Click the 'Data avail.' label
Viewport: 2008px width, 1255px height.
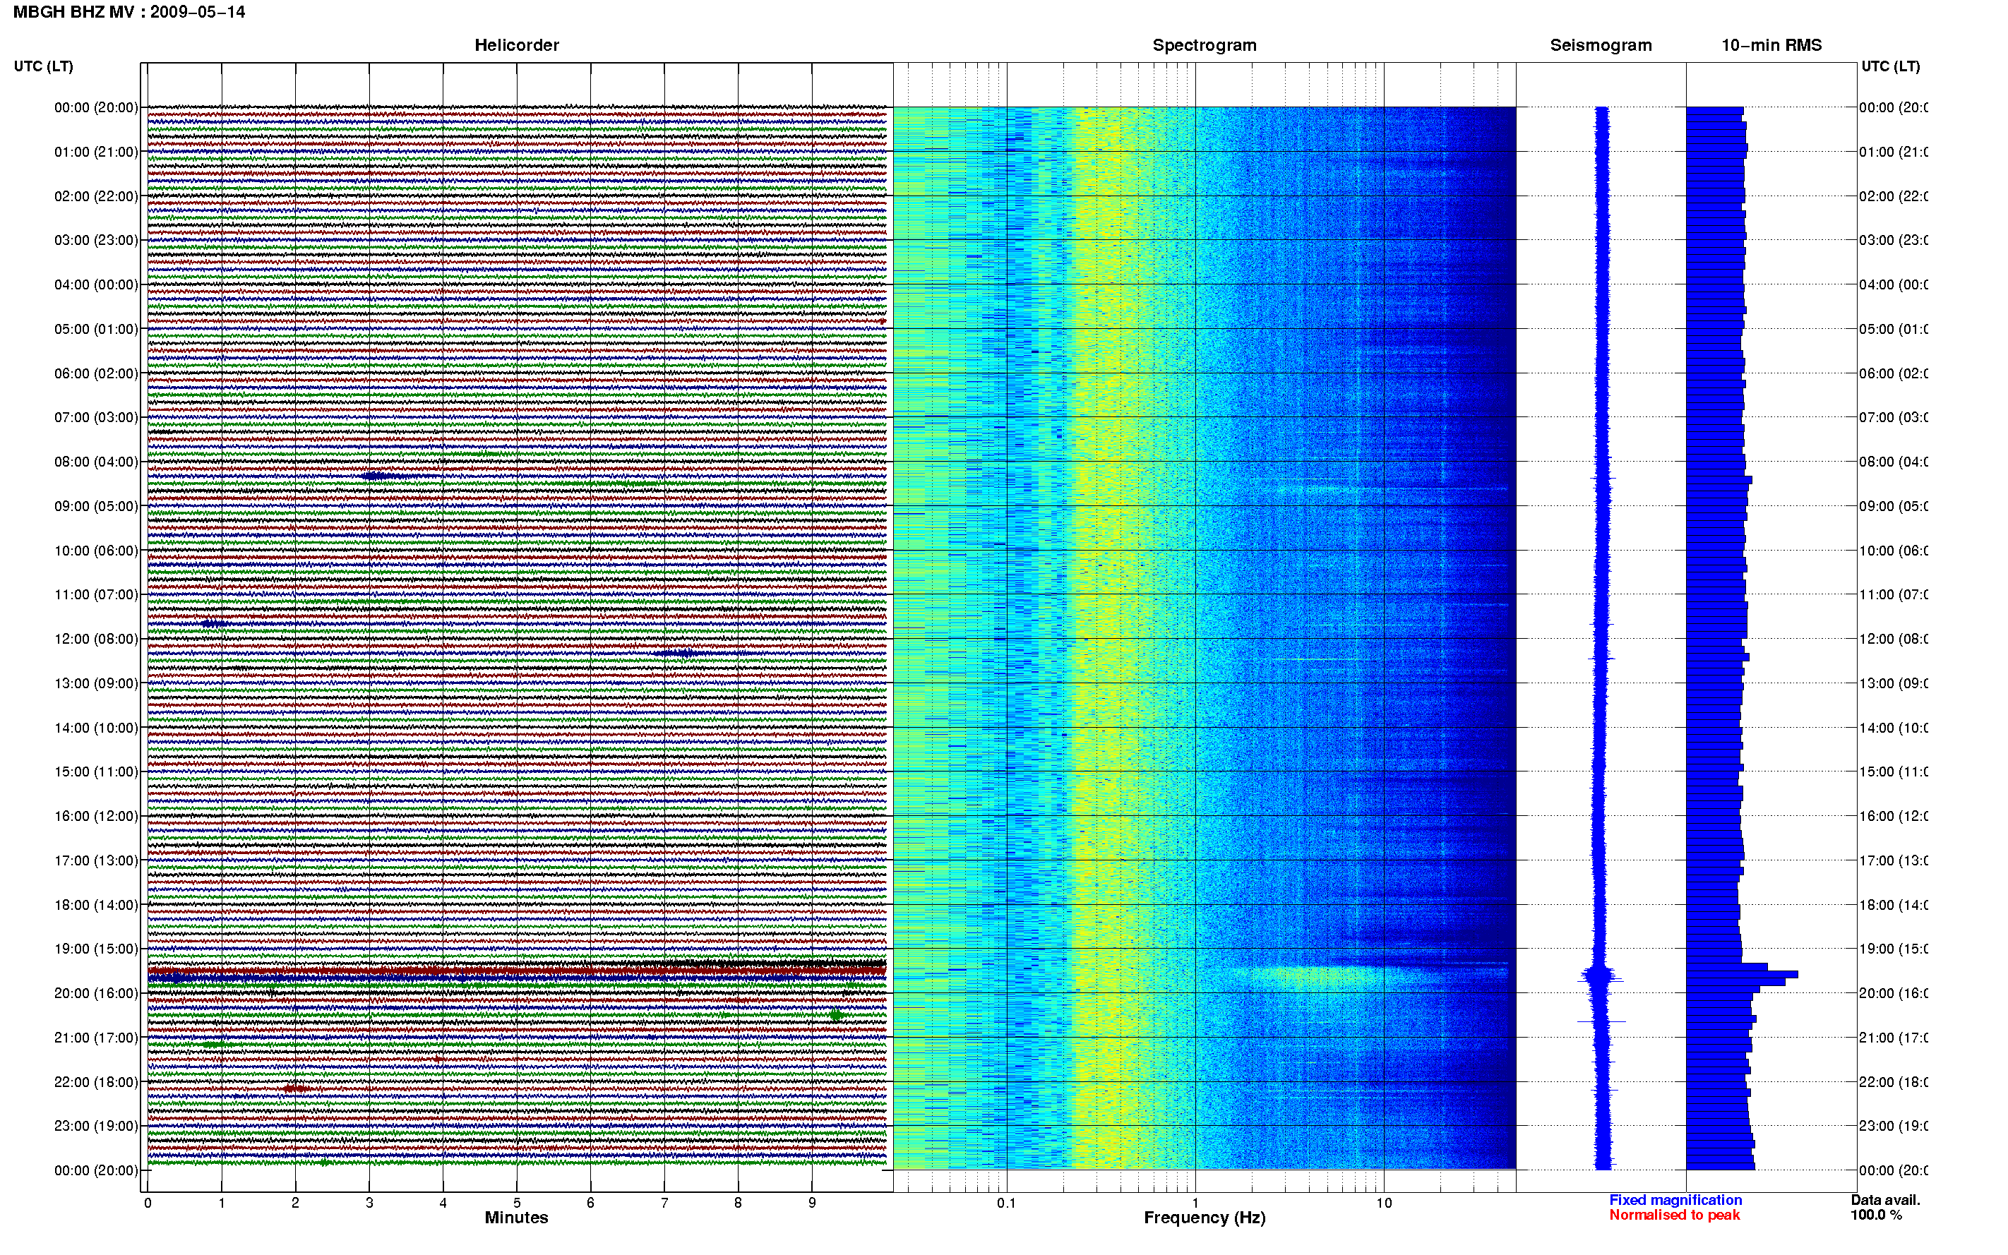coord(1885,1200)
